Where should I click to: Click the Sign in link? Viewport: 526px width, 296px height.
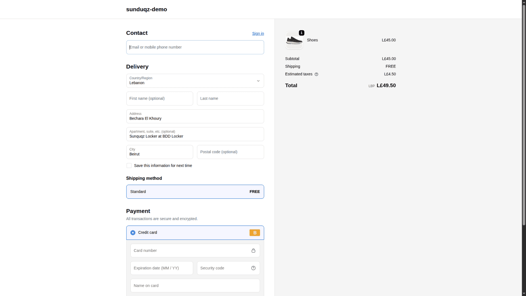pyautogui.click(x=258, y=33)
